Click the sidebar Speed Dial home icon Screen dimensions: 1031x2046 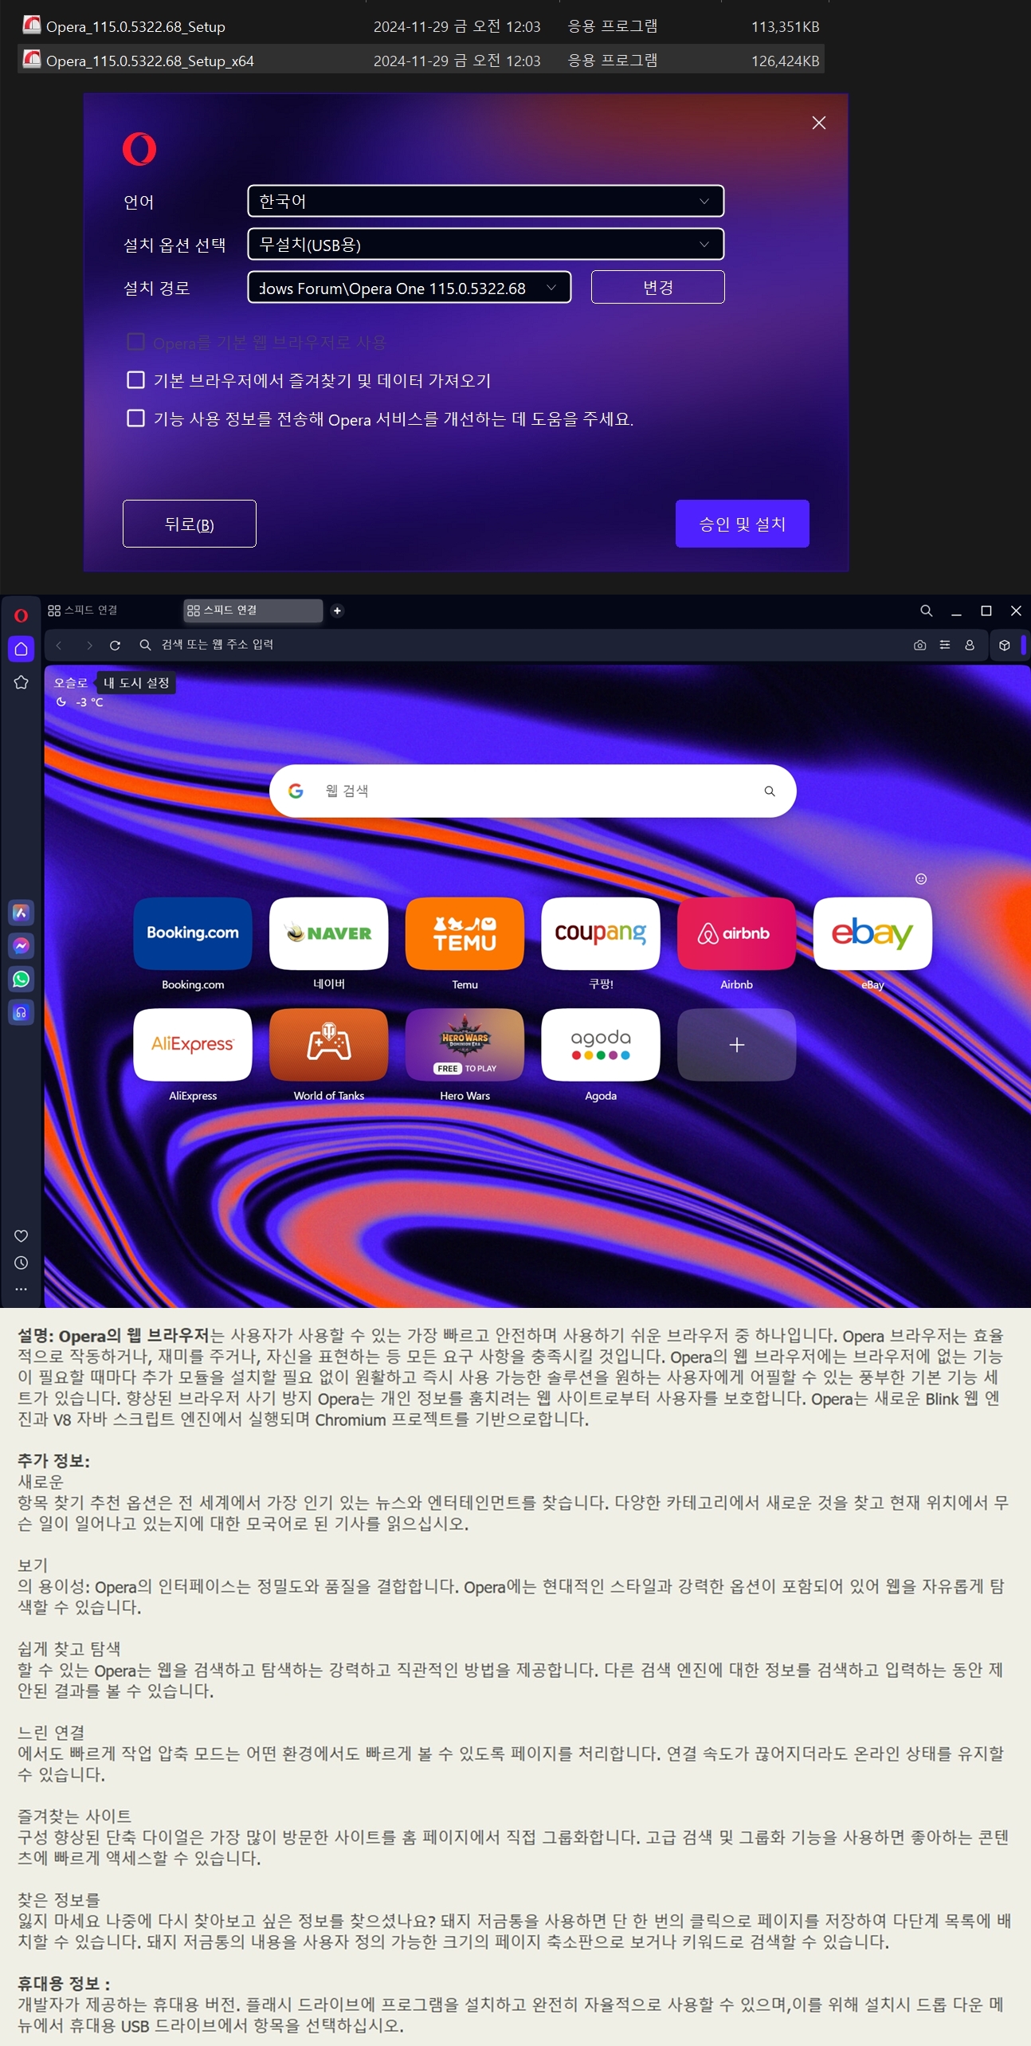tap(21, 649)
